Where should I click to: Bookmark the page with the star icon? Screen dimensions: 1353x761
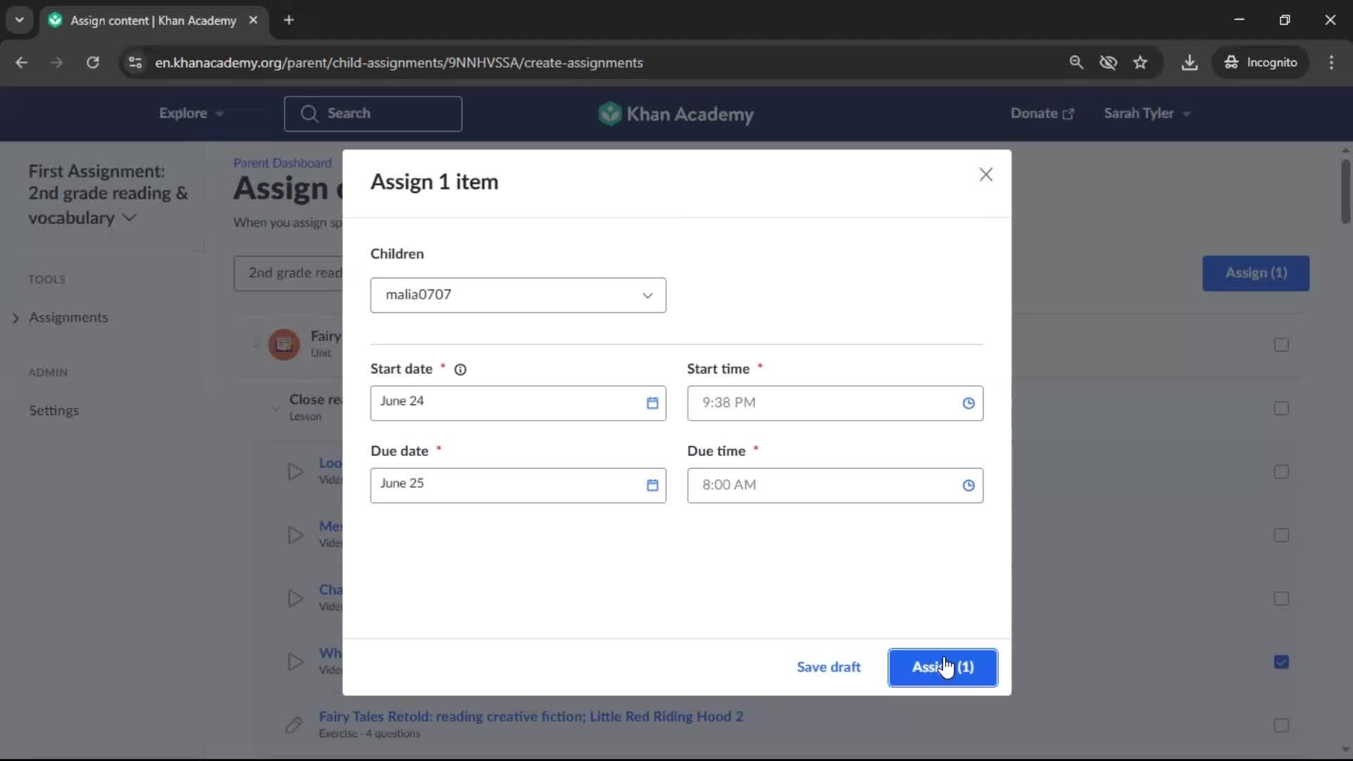point(1140,63)
